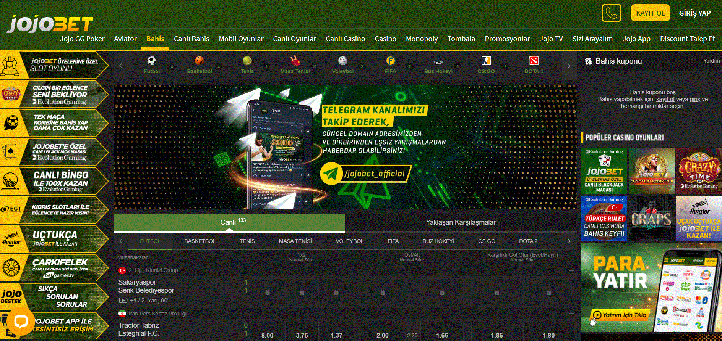Select the Voleybol ball icon

[343, 61]
